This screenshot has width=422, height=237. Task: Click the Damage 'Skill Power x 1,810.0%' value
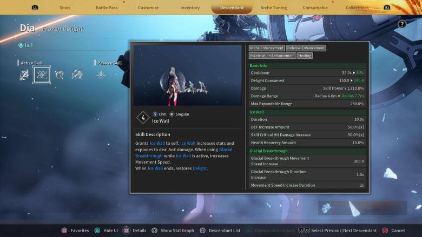(x=343, y=89)
